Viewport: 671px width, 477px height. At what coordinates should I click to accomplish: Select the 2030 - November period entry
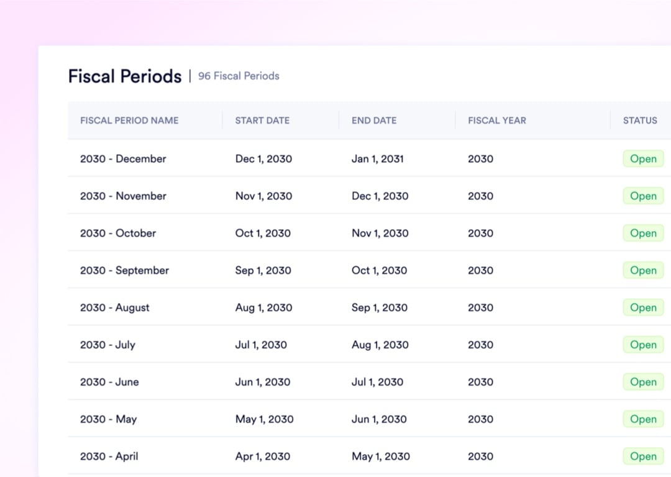123,196
